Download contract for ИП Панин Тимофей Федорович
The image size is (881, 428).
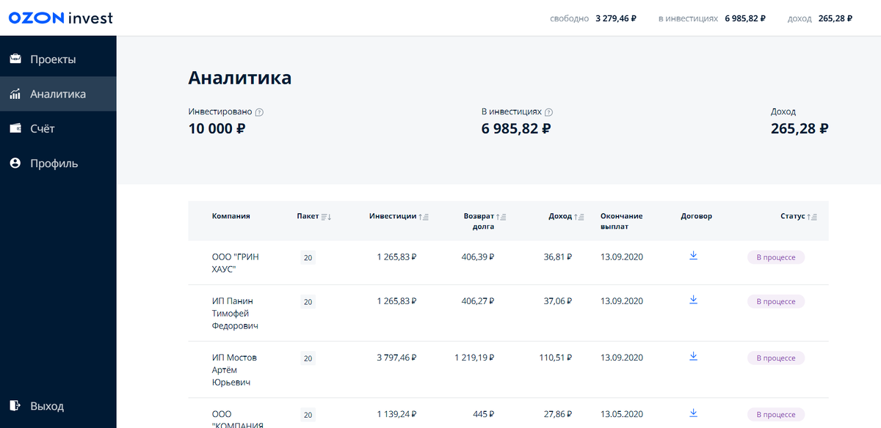693,300
